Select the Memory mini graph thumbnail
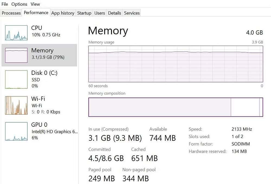The width and height of the screenshot is (271, 184). pyautogui.click(x=16, y=55)
